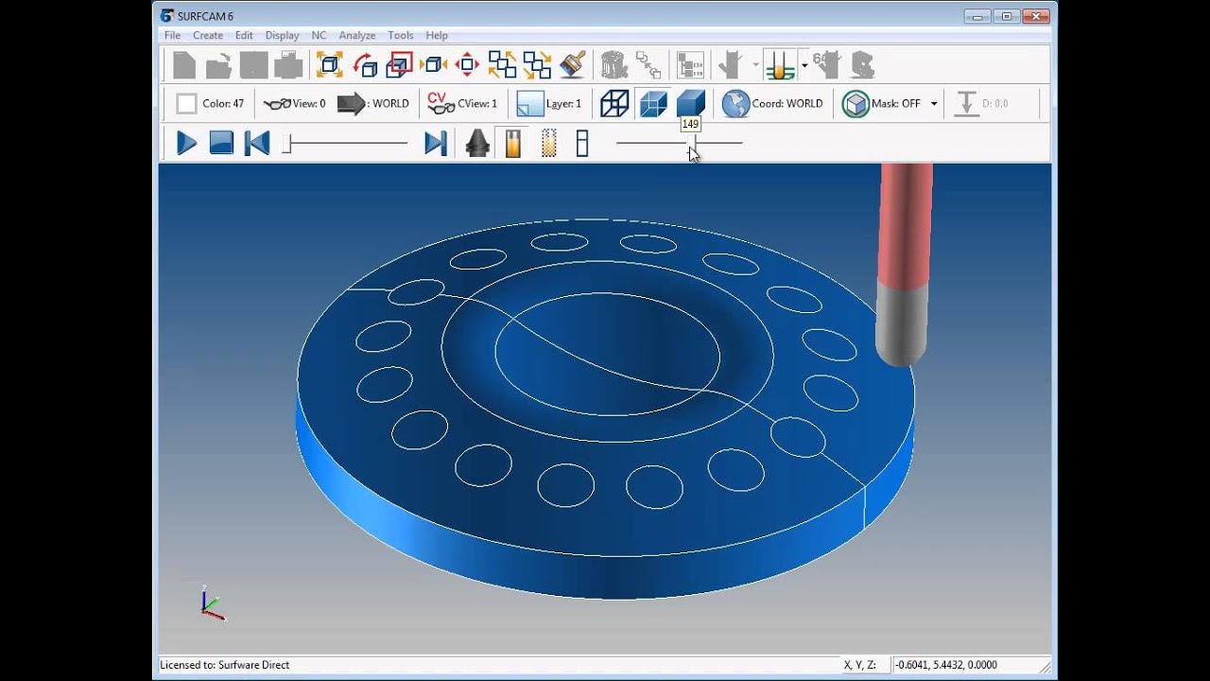Click the paintbrush repaint icon
Viewport: 1210px width, 681px height.
pyautogui.click(x=572, y=64)
